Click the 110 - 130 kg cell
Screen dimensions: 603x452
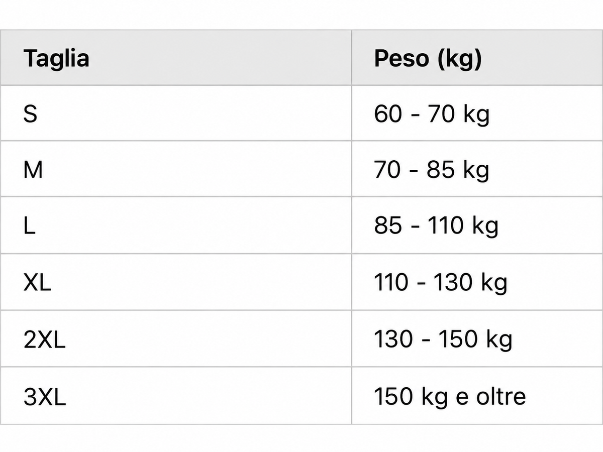pyautogui.click(x=477, y=282)
